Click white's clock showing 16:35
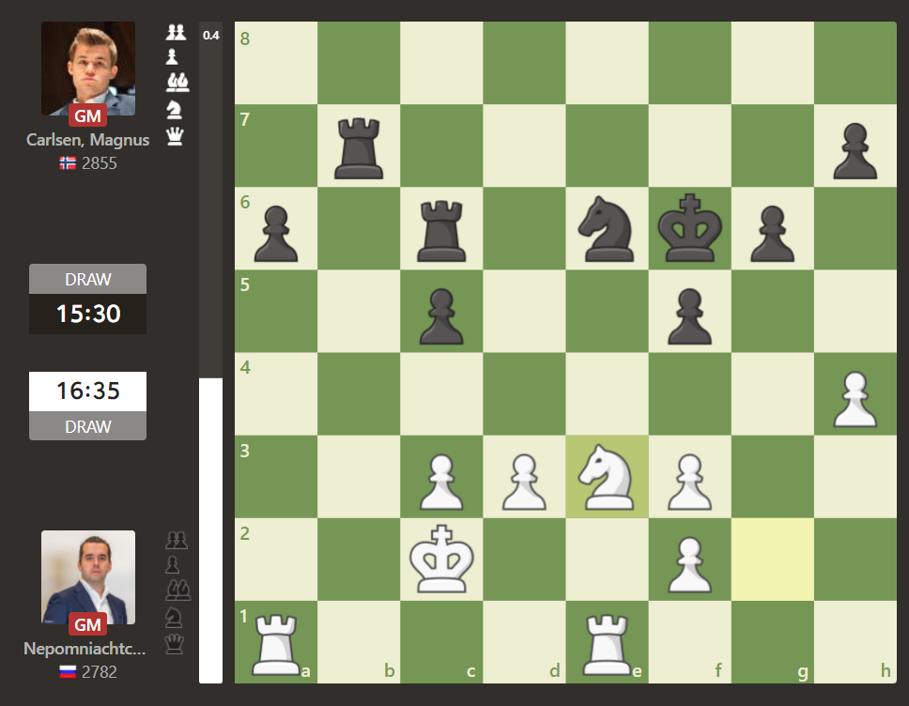 pyautogui.click(x=87, y=391)
